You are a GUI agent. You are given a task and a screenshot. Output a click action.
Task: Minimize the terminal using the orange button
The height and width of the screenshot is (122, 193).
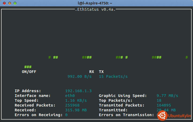click(9, 3)
